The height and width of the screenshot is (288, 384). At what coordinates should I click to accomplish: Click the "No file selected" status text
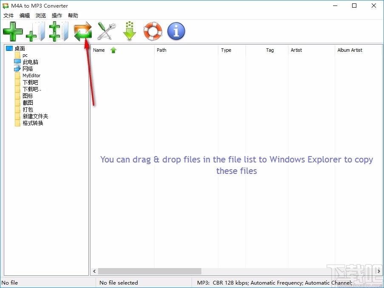(x=119, y=283)
